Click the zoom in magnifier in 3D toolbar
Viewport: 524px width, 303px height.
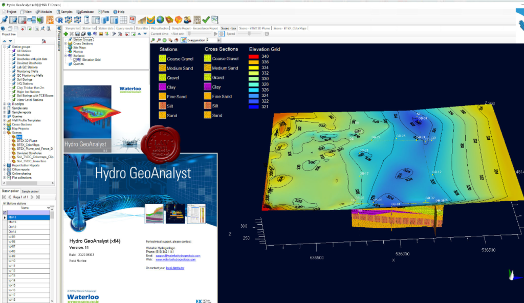[152, 40]
